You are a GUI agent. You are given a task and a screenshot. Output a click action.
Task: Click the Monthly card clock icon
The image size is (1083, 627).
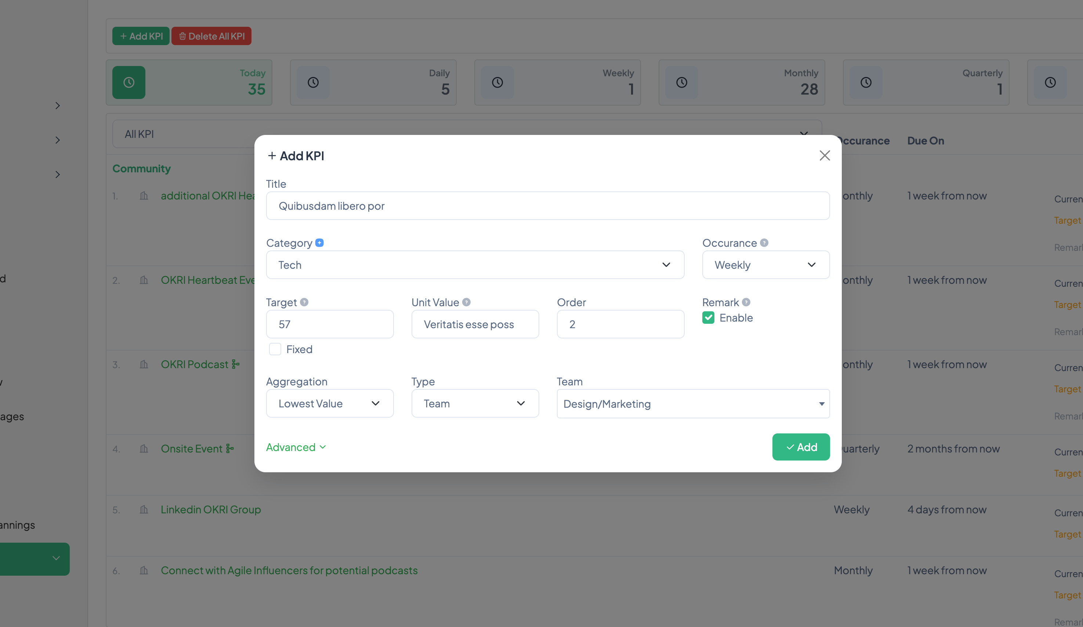(682, 82)
